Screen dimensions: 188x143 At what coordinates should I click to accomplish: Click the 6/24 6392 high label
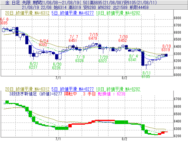point(43,43)
